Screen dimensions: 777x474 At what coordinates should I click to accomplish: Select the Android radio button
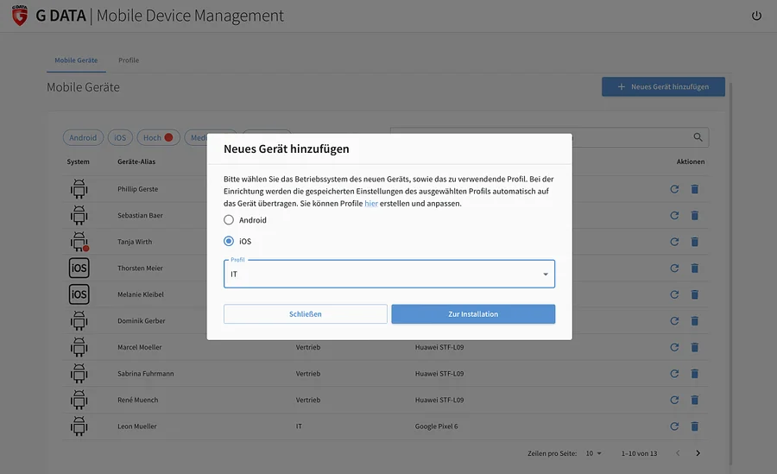(x=229, y=219)
